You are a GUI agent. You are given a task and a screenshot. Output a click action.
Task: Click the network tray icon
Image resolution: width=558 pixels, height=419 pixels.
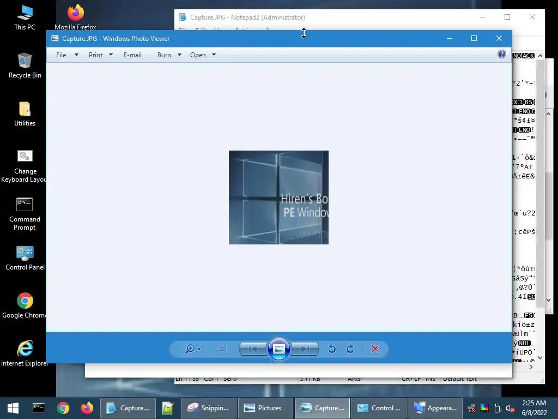tap(471, 408)
